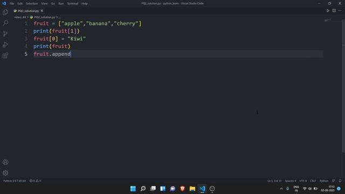Screen dimensions: 345x194
Task: Click the minimap code preview
Action: tap(328, 20)
